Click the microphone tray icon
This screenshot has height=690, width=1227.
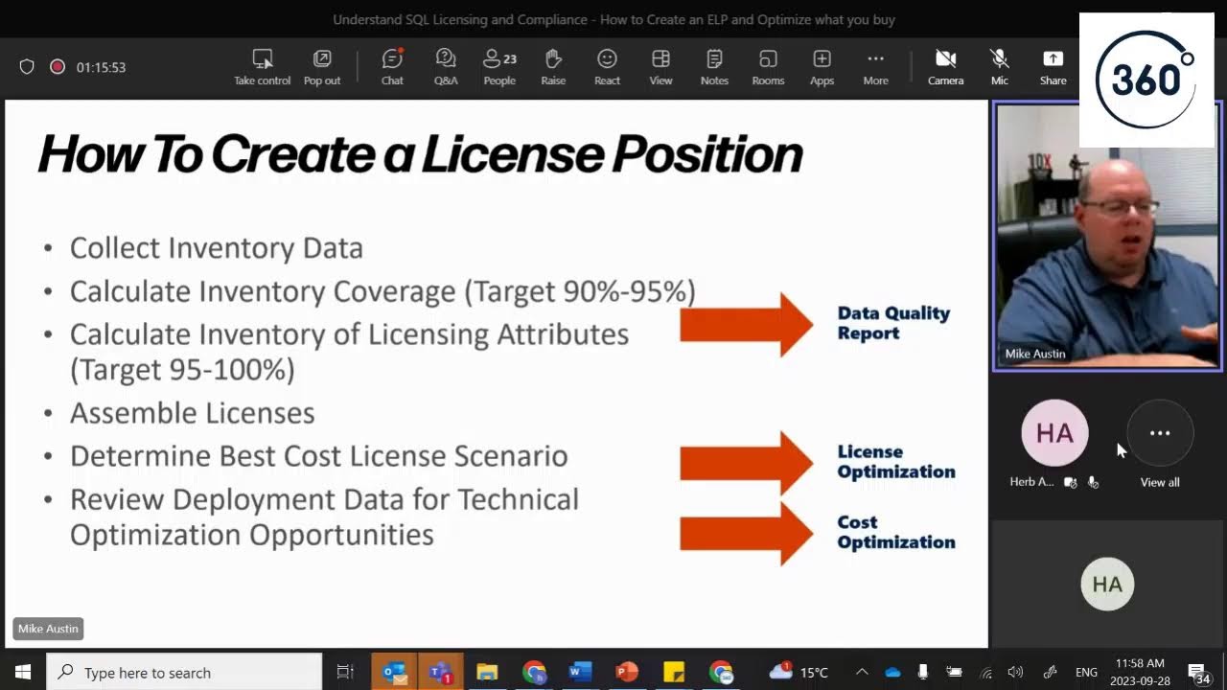click(922, 672)
